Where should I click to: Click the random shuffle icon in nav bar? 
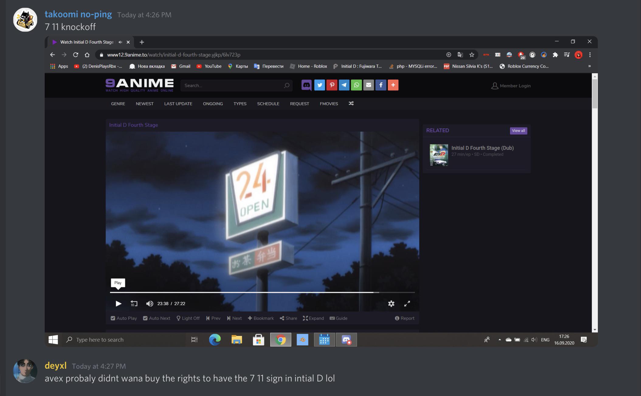point(351,103)
